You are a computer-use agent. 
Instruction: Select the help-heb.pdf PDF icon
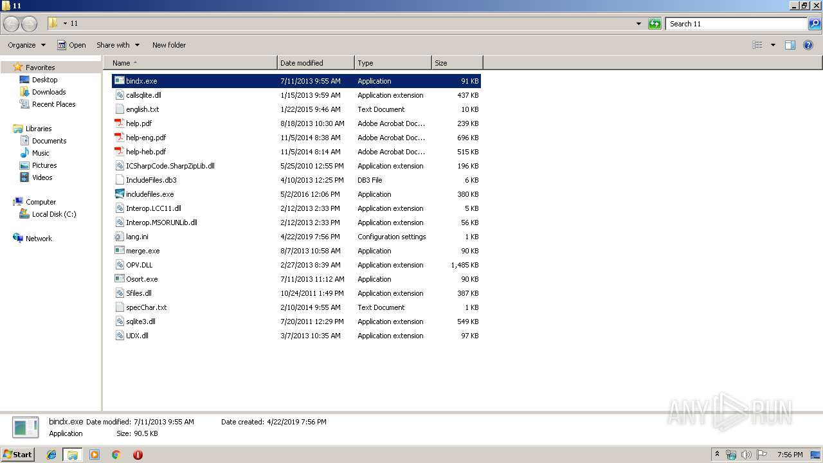pos(119,152)
